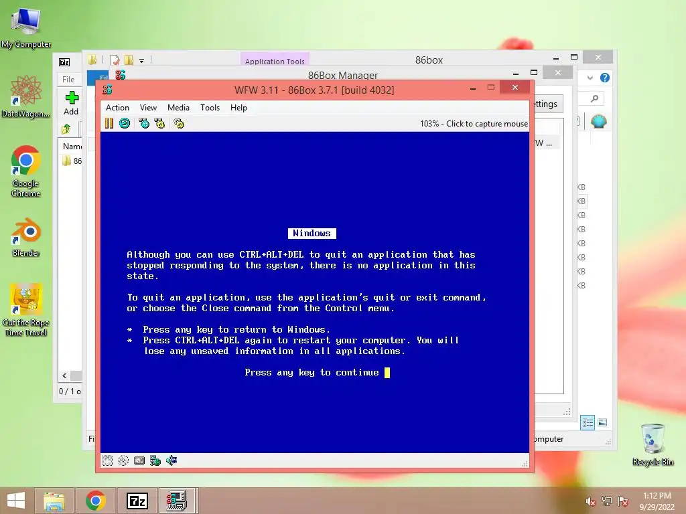Screen dimensions: 686x514
Task: Open Action Center flag in system tray
Action: click(623, 501)
